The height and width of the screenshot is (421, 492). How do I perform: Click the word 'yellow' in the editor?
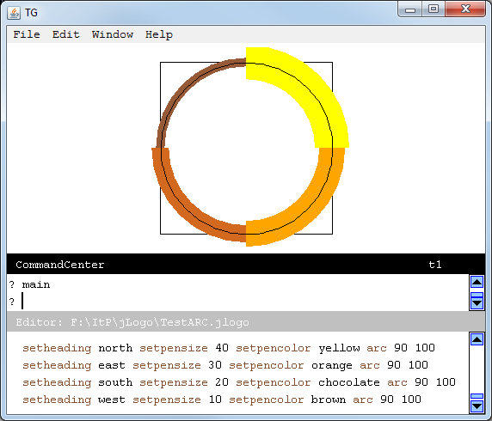339,348
